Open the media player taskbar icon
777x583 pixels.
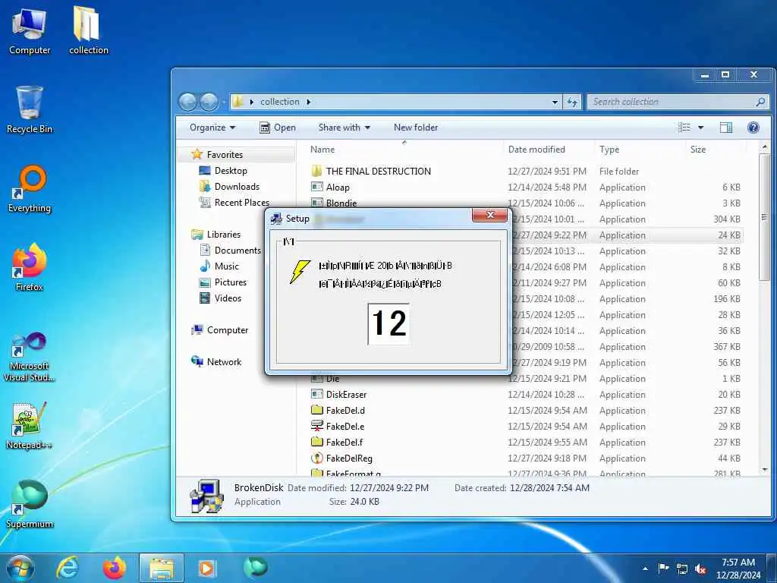coord(207,568)
